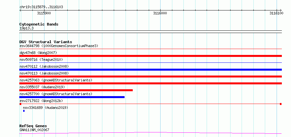Select the esv2717922 right red end block
291x137 pixels.
click(281, 104)
